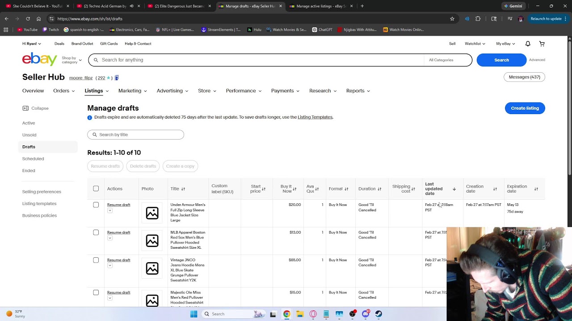This screenshot has height=321, width=572.
Task: Open File Explorer from the taskbar
Action: coord(300,314)
